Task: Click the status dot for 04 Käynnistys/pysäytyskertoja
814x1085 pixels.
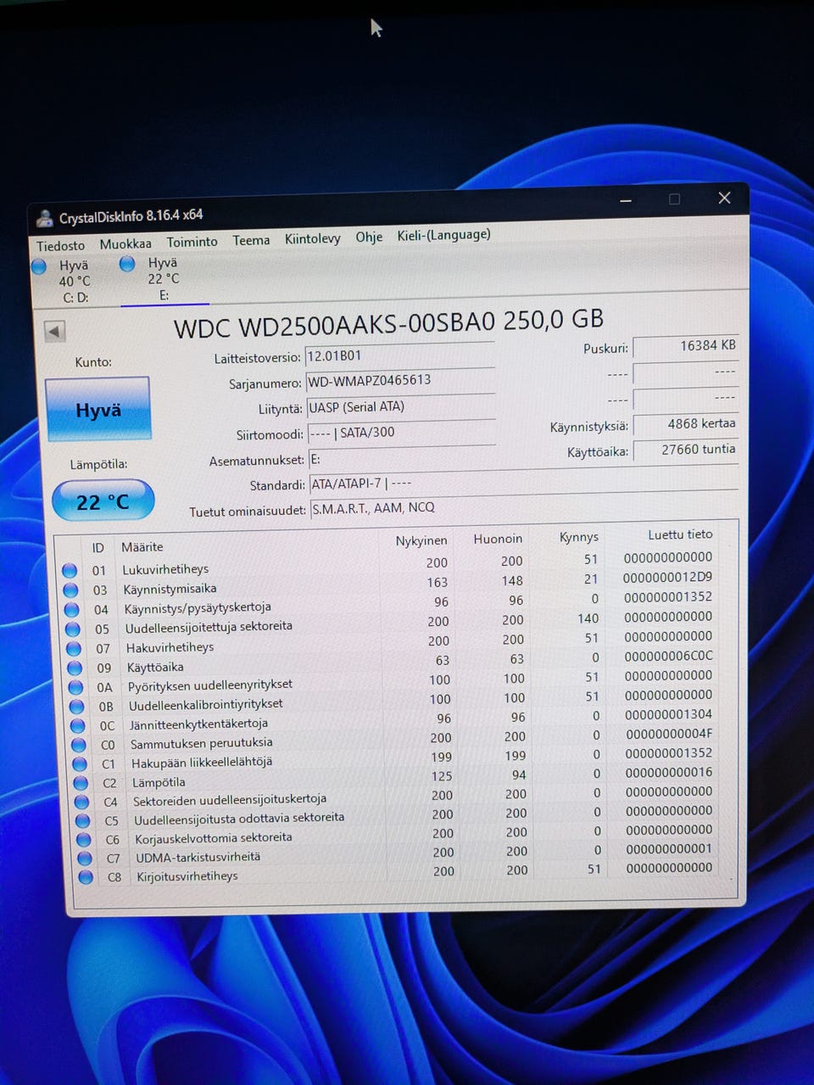Action: tap(71, 609)
